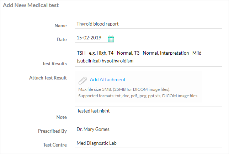The image size is (229, 154).
Task: Click the Note label
Action: pyautogui.click(x=62, y=117)
